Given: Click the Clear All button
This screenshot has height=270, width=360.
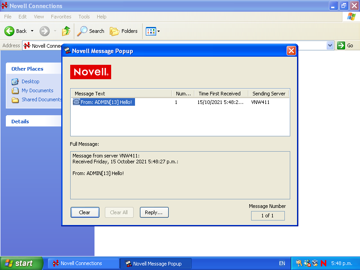Looking at the screenshot, I should (x=119, y=212).
